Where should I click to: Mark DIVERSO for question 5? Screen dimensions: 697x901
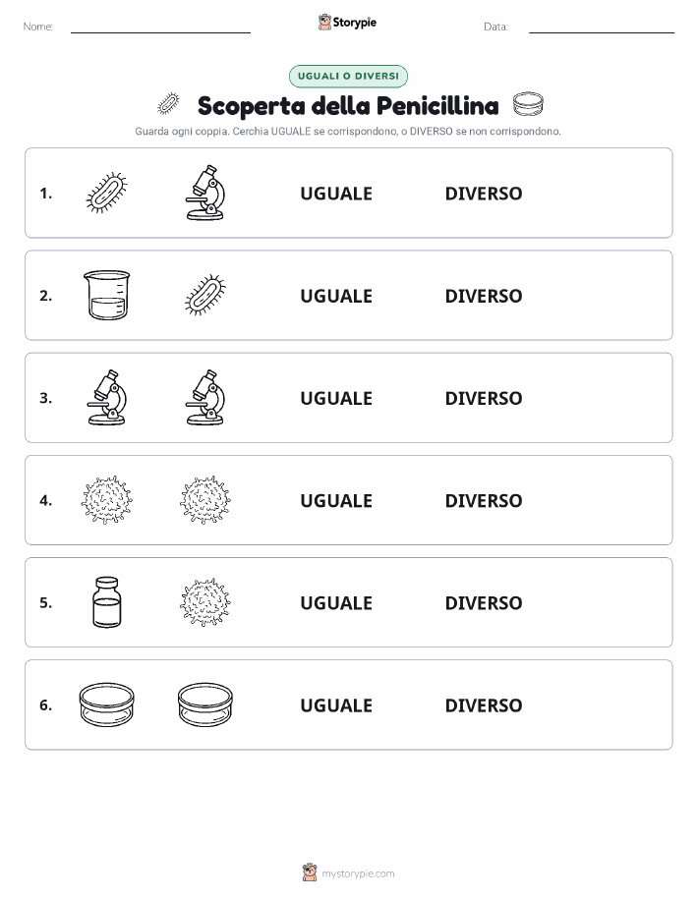point(484,602)
